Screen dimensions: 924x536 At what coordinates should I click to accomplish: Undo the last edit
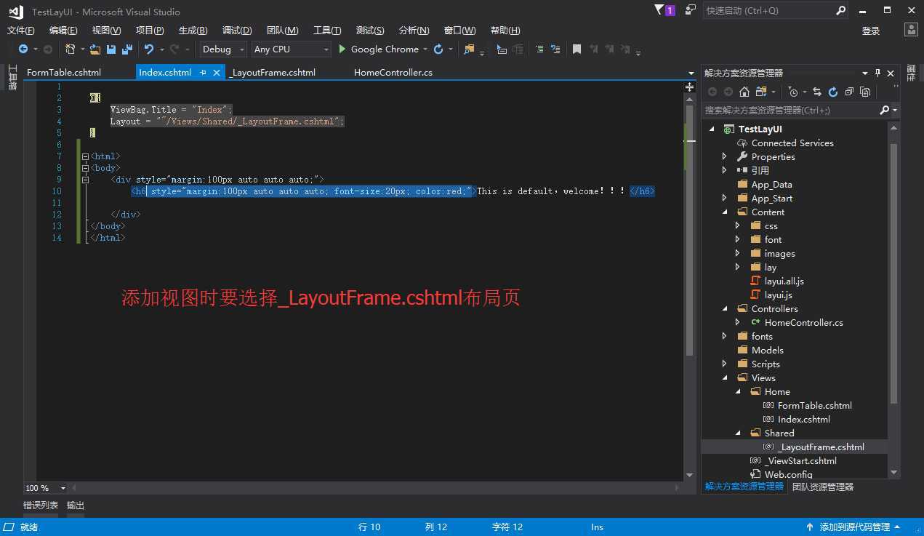pyautogui.click(x=148, y=49)
